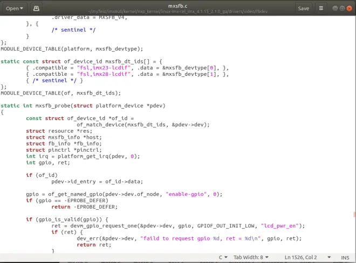Click on "pdev->id_entry = of_id->data;" line
Image resolution: width=356 pixels, height=263 pixels.
click(97, 182)
